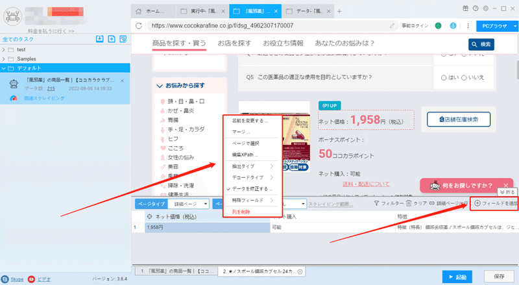Click the trash clear icon
519x285 pixels.
409,203
